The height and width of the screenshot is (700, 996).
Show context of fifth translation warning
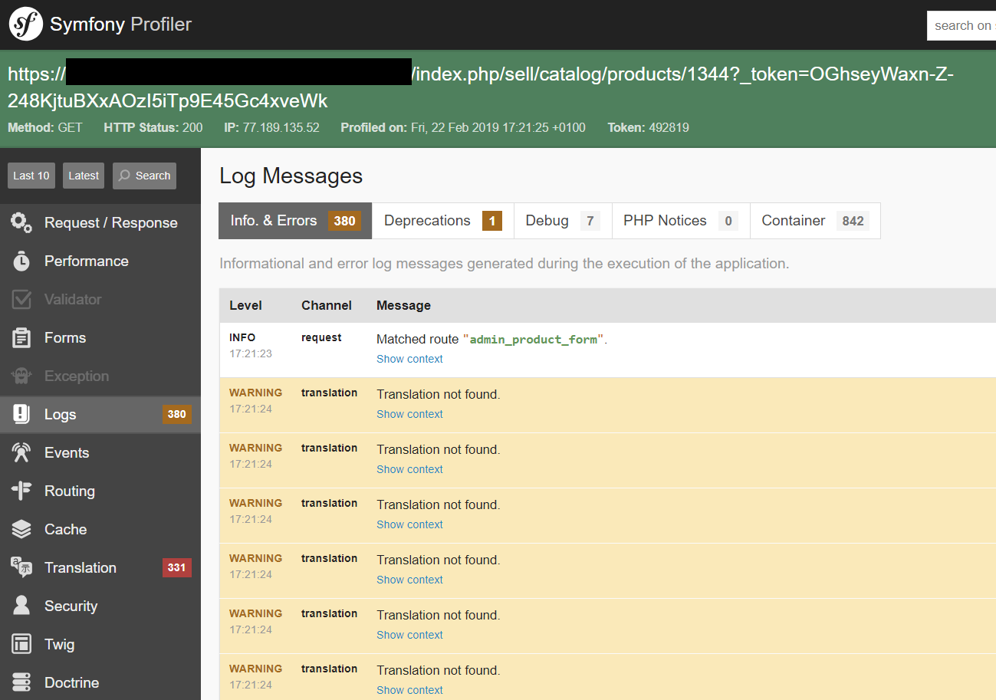click(x=409, y=635)
